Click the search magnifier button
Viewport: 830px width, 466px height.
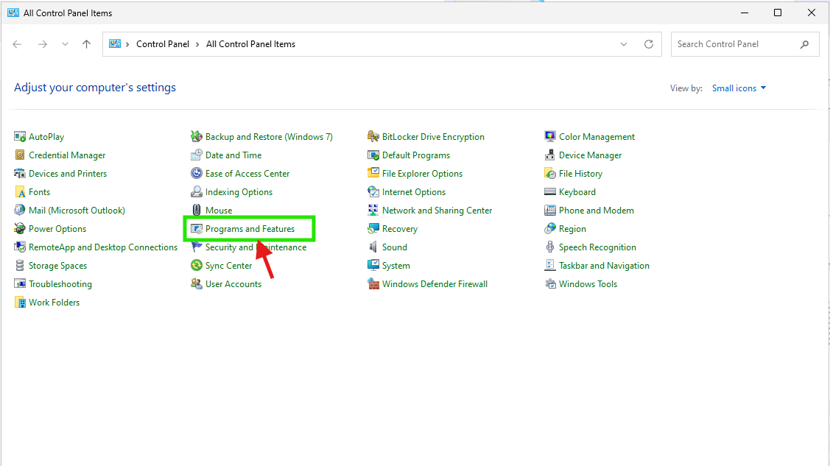804,44
